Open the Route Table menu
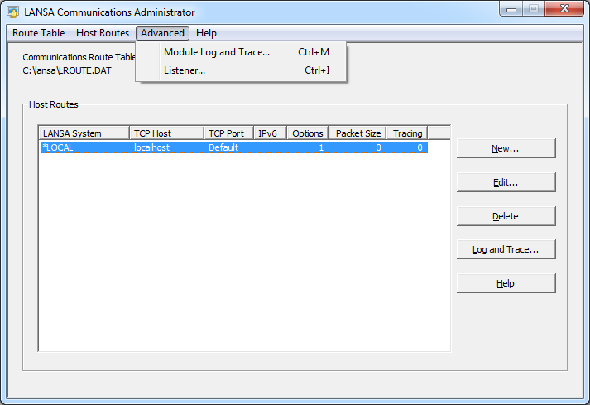The height and width of the screenshot is (405, 590). click(x=38, y=33)
